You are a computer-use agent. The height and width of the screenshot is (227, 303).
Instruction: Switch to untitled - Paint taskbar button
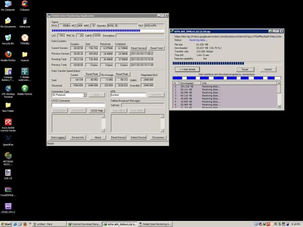point(49,224)
